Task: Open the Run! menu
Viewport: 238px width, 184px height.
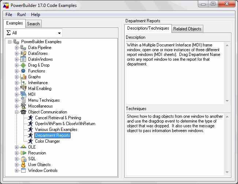Action: 22,15
